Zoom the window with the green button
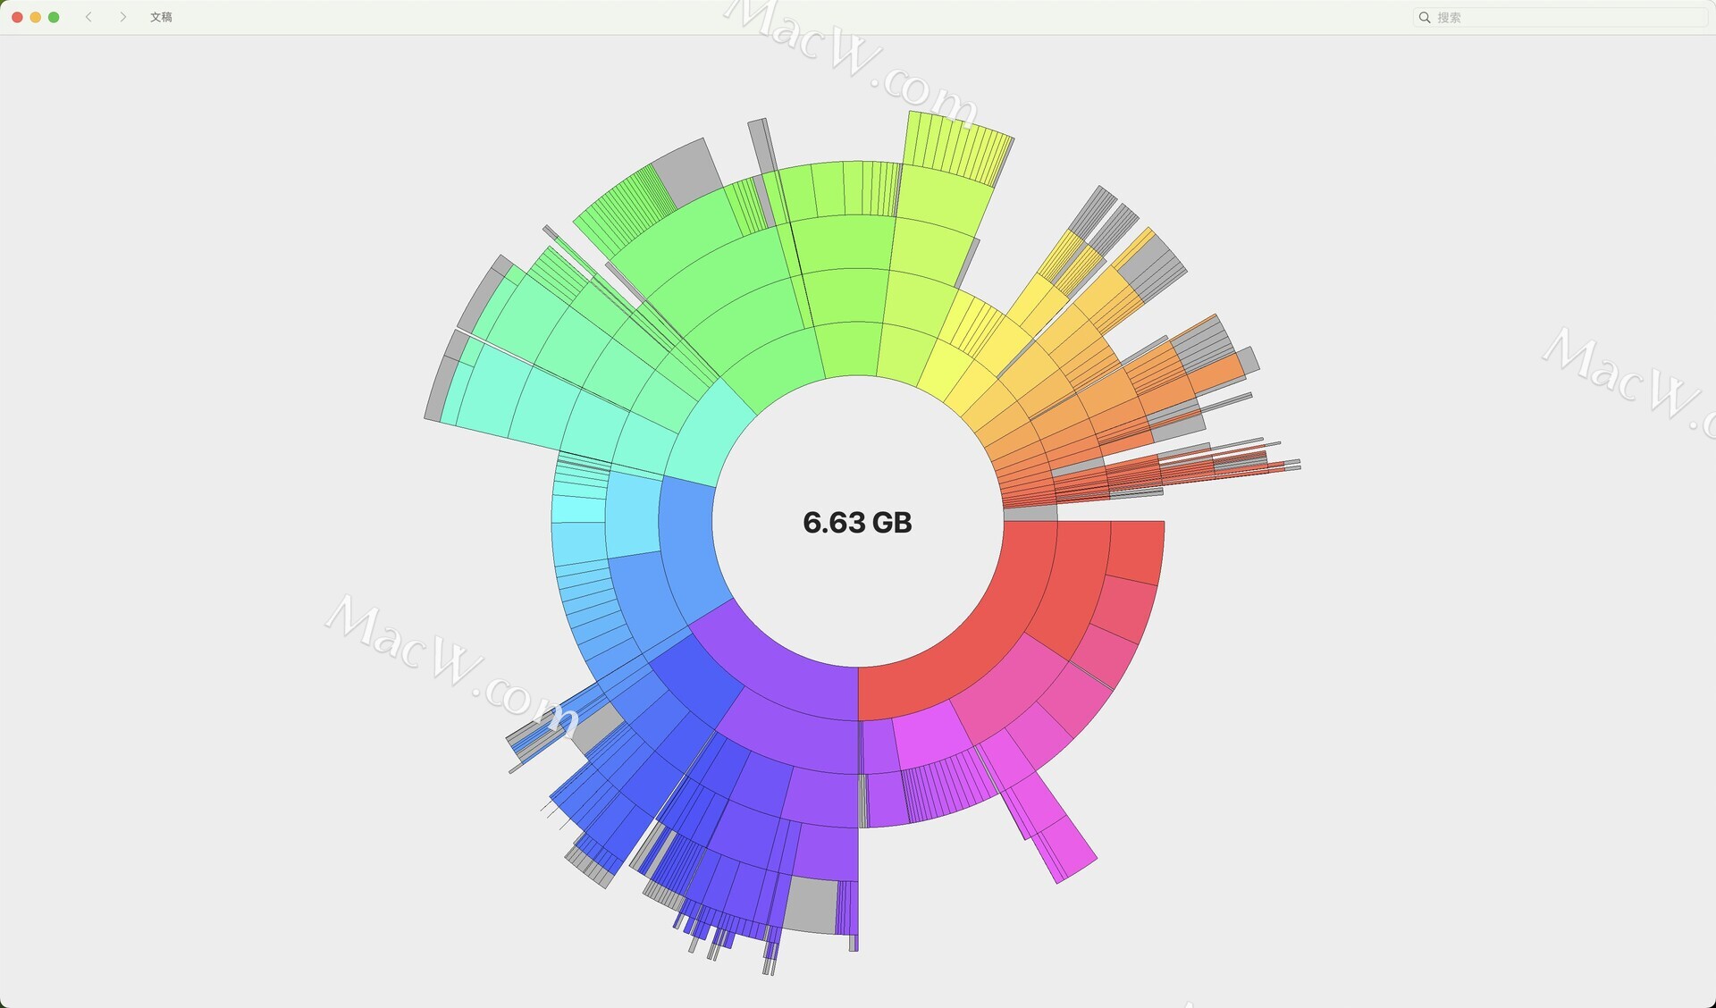1716x1008 pixels. (54, 17)
